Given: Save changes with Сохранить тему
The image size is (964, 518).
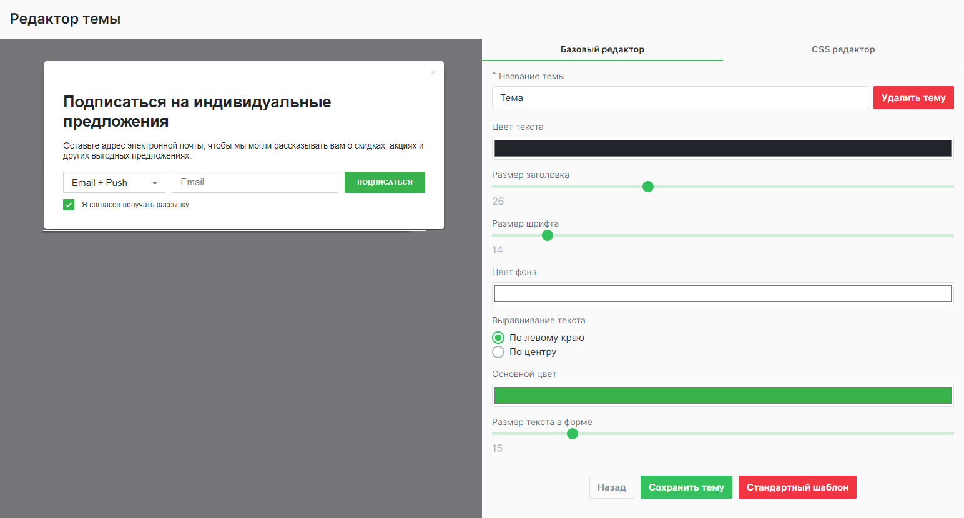Looking at the screenshot, I should pos(686,487).
